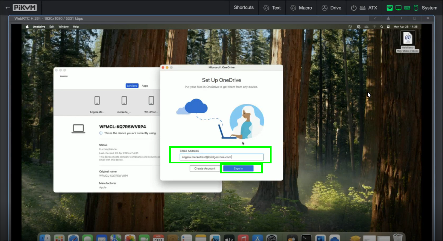Viewport: 443px width, 241px height.
Task: Click the stream window triangle icon
Action: 388,18
